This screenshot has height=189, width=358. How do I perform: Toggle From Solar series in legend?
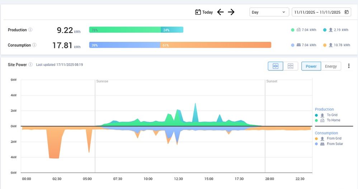pos(329,144)
